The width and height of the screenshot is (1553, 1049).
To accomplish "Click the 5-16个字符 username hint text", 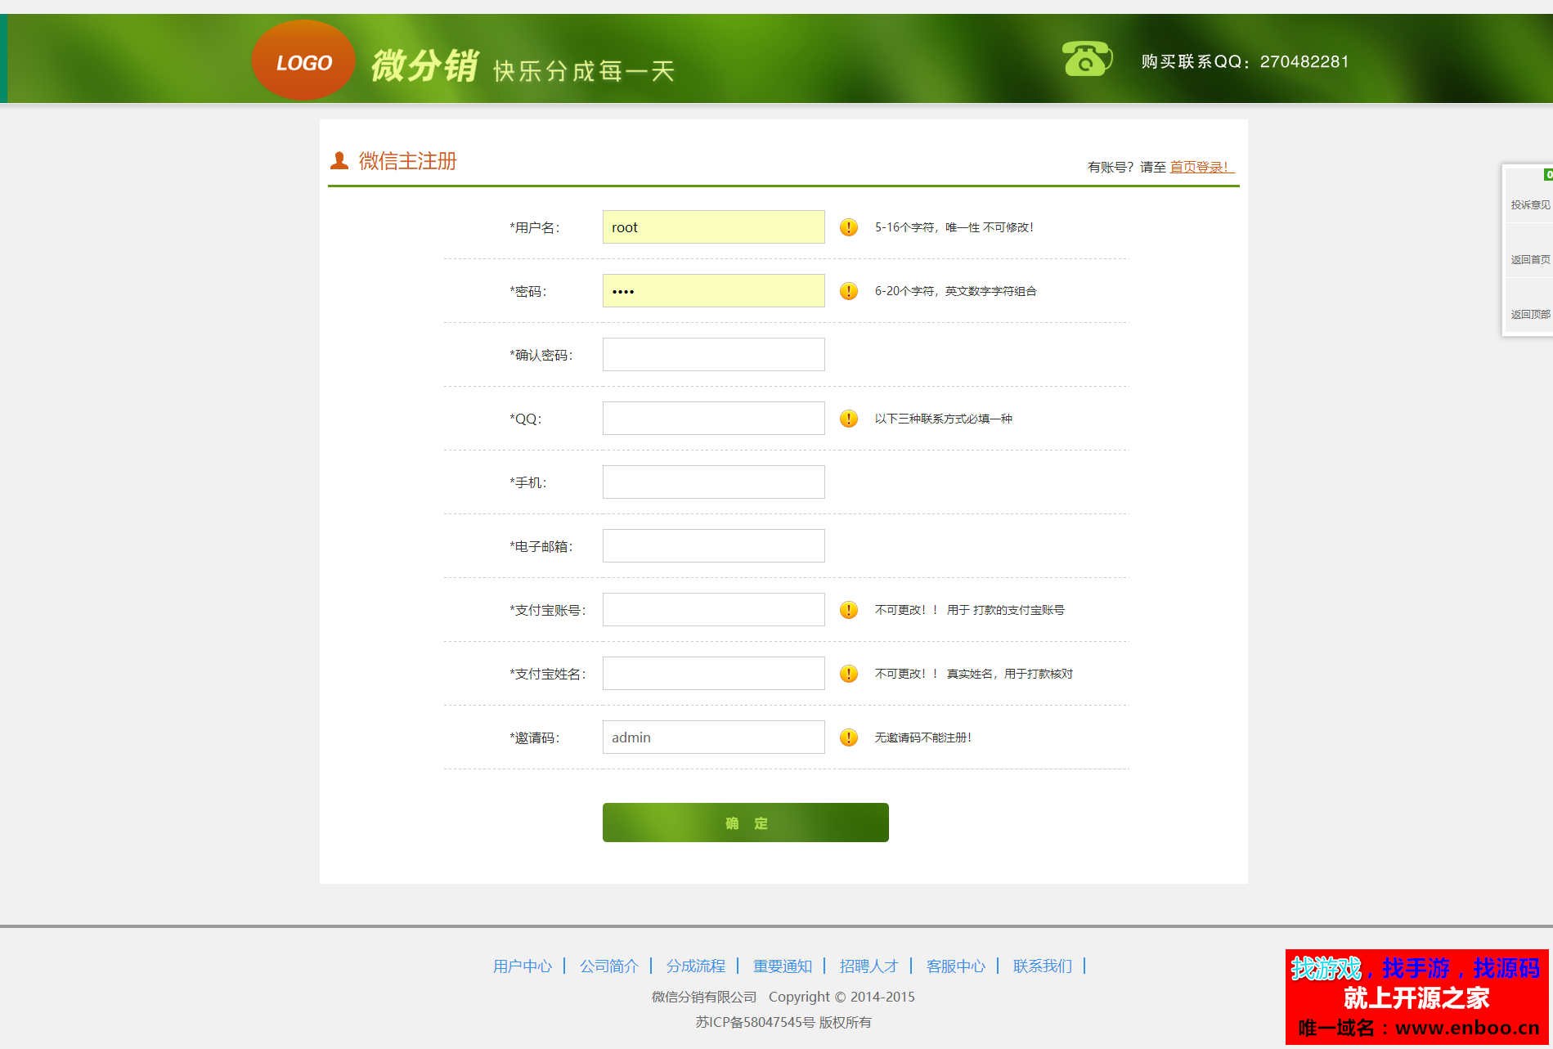I will pos(954,227).
